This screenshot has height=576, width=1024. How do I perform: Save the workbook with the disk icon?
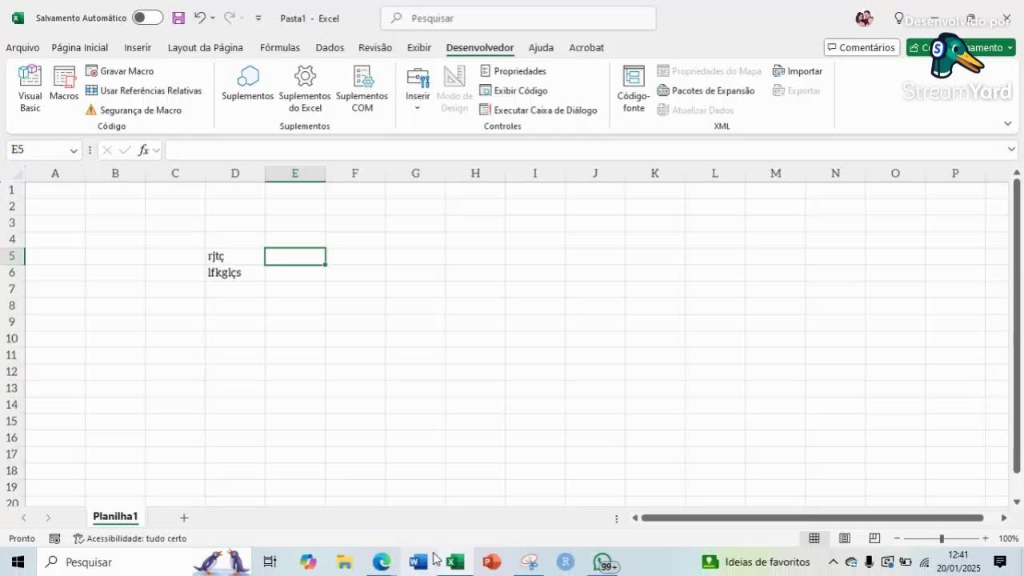point(178,18)
